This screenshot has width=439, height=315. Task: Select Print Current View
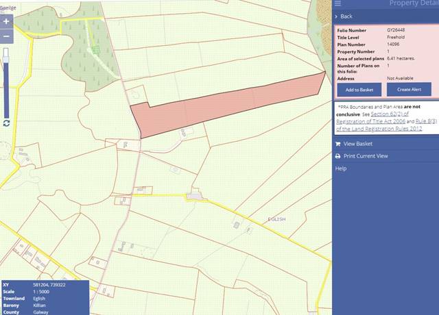[366, 156]
